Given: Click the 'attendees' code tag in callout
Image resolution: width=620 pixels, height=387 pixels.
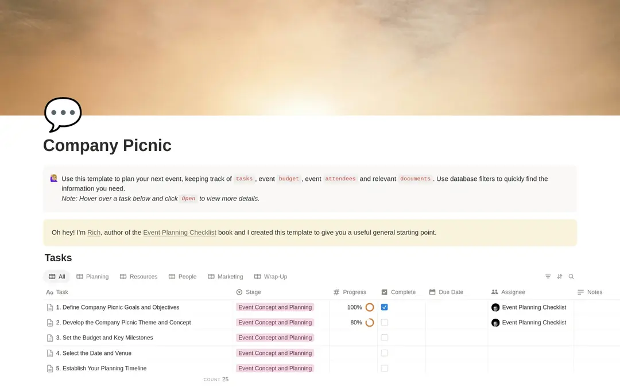Looking at the screenshot, I should coord(340,179).
